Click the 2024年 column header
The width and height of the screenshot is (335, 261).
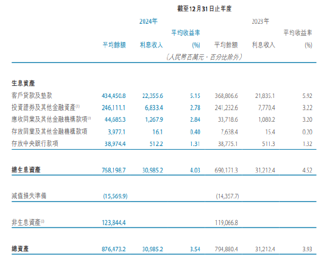[x=148, y=21]
